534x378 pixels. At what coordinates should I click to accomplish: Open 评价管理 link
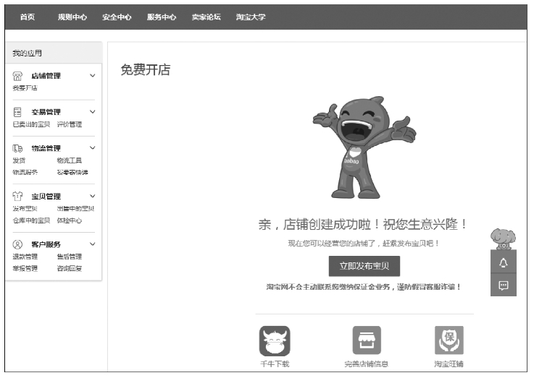[x=70, y=124]
